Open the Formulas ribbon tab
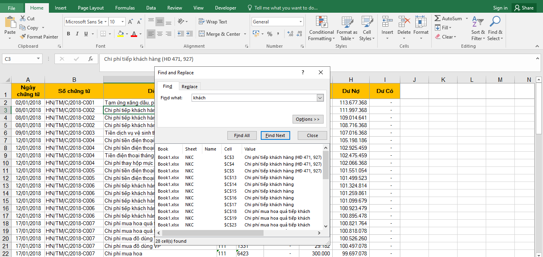Screen dimensions: 543x257 point(125,8)
